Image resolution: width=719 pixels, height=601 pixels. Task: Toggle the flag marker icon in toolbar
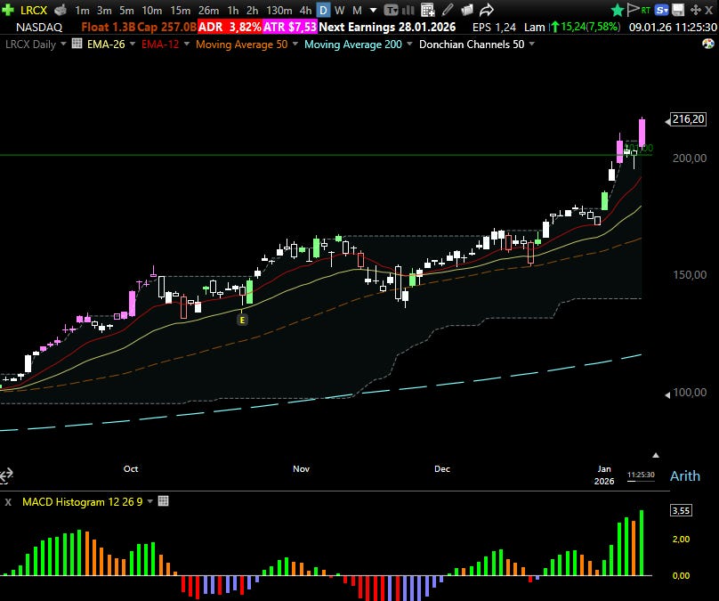point(632,10)
